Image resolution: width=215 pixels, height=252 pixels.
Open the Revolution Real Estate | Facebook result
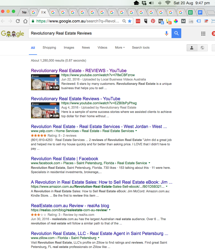click(65, 159)
